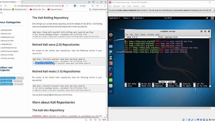The width and height of the screenshot is (215, 121).
Task: Launch Metasploit framework from the Kali dock
Action: [111, 52]
